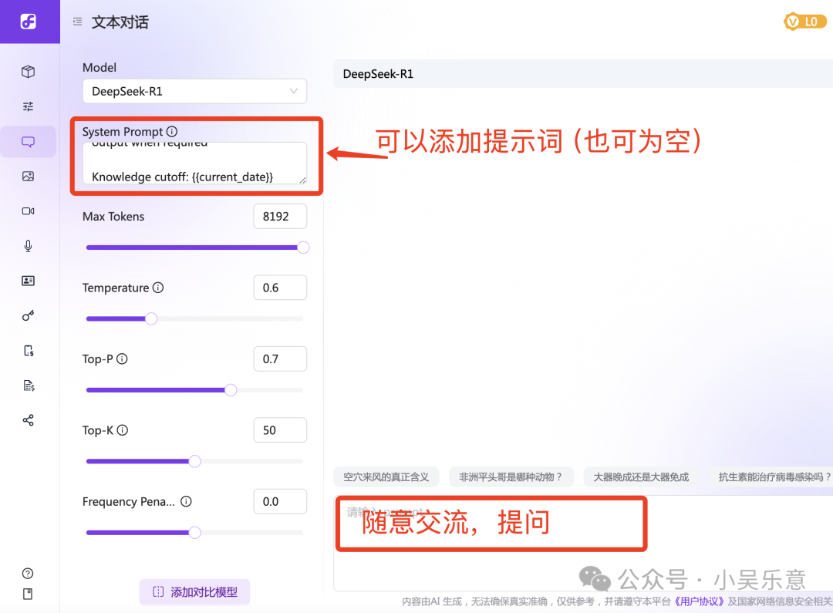Open the API key sidebar icon
Screen dimensions: 833x613
29,315
